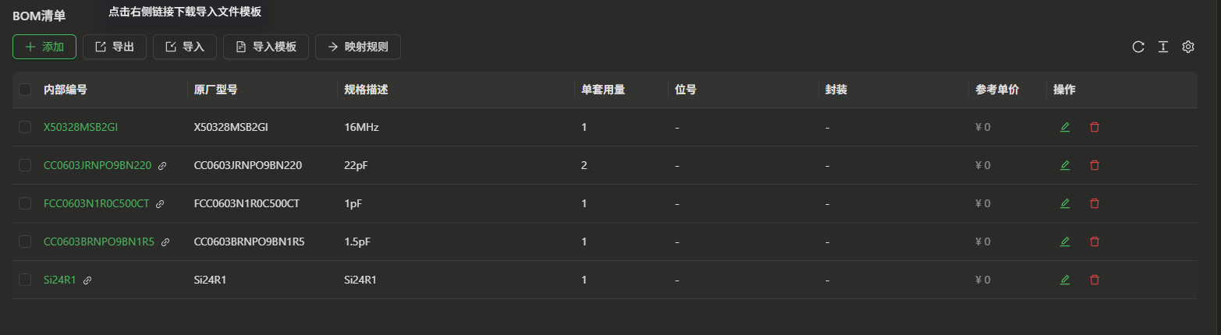The image size is (1221, 335).
Task: Click the 导出 export button
Action: click(115, 47)
